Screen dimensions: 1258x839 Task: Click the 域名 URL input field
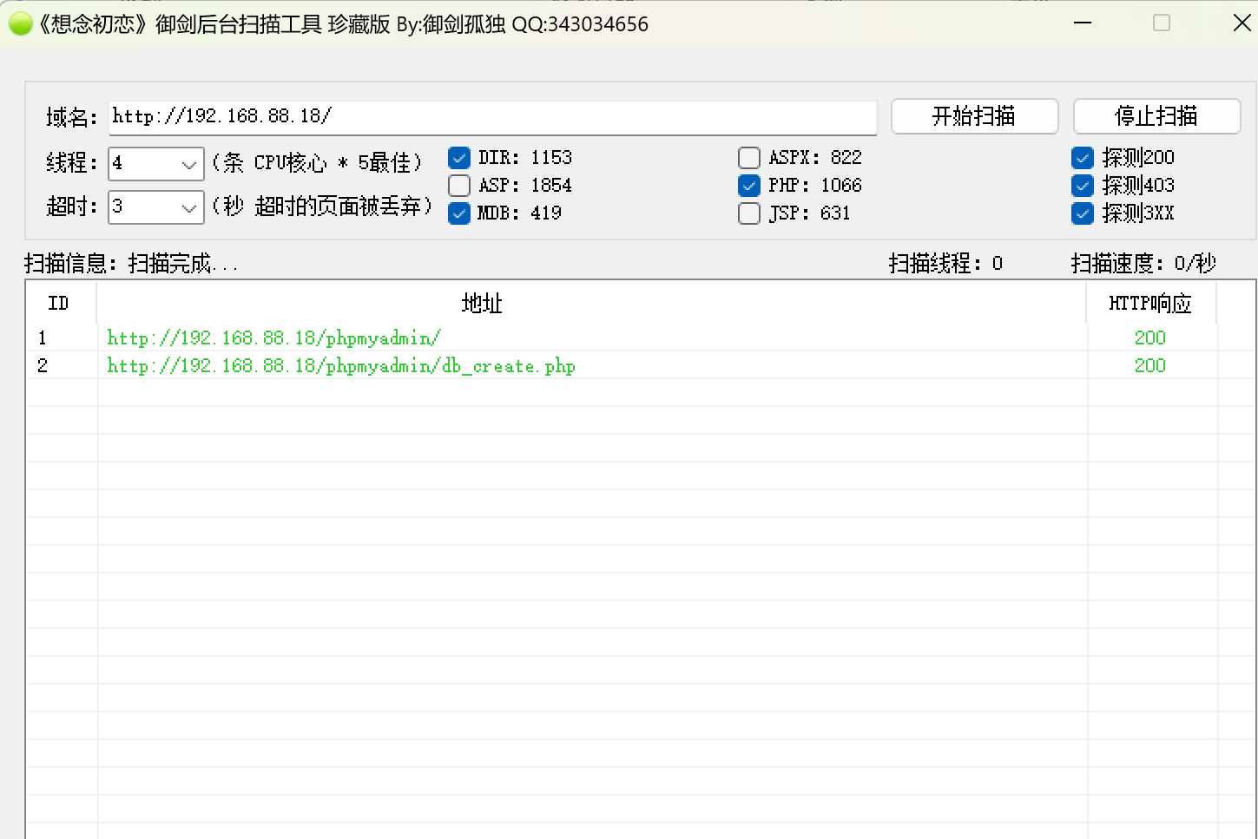pos(492,117)
